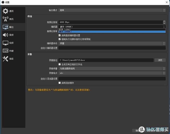Click the 串流 section heading
The height and width of the screenshot is (134, 170).
(29, 16)
